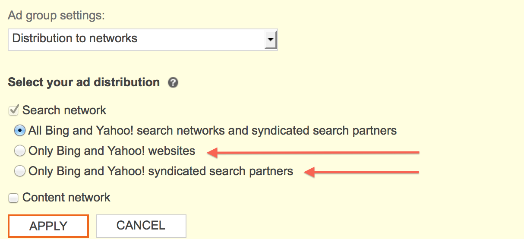Image resolution: width=524 pixels, height=239 pixels.
Task: Click the Ad group settings label
Action: click(57, 16)
